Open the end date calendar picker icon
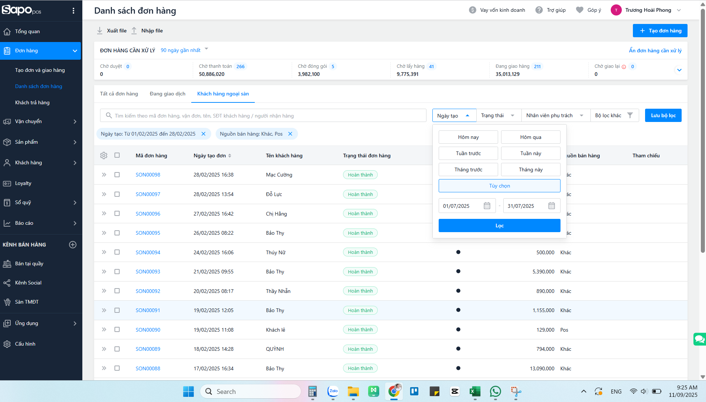The width and height of the screenshot is (706, 402). click(551, 206)
